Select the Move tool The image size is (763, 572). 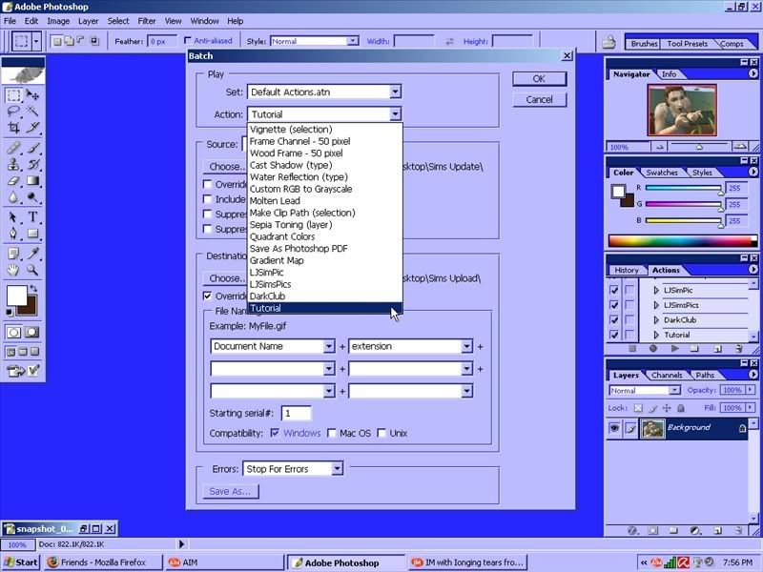click(x=32, y=94)
